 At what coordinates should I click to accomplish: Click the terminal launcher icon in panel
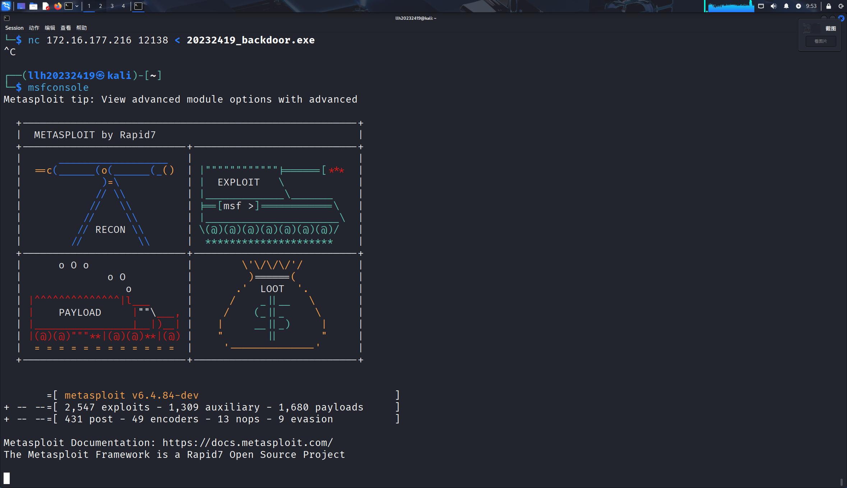tap(69, 6)
